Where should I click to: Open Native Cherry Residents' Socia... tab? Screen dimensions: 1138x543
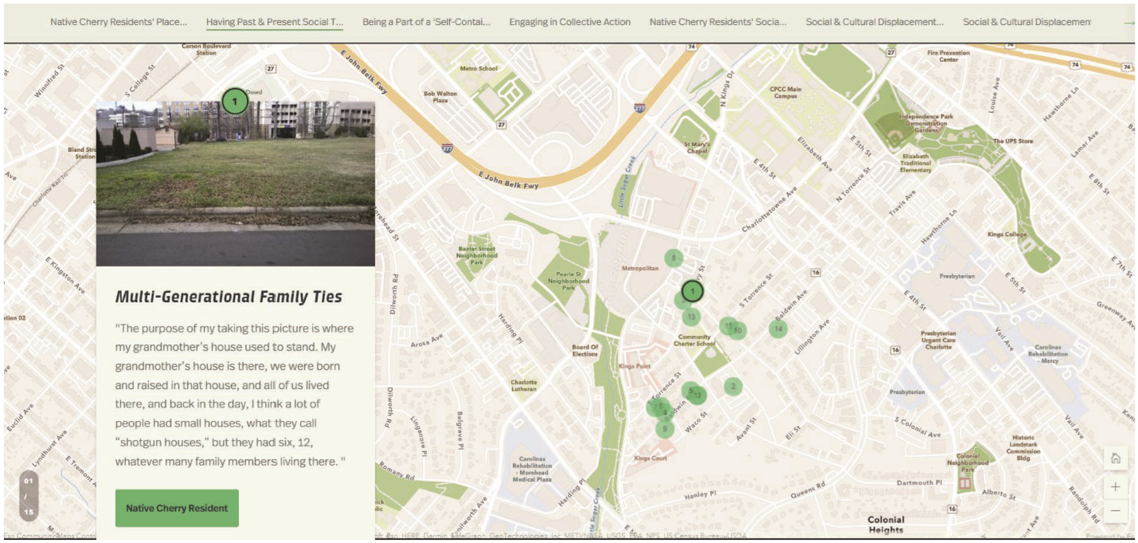pos(717,22)
